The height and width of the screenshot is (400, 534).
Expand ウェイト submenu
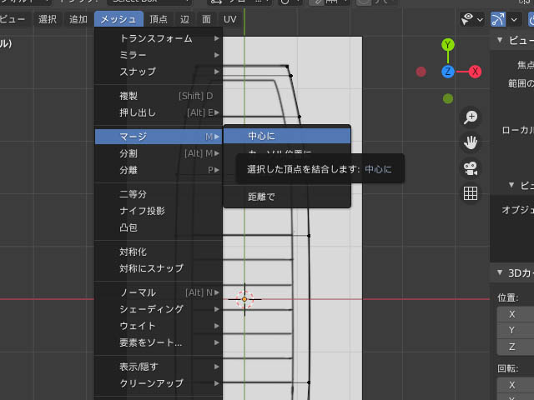click(x=159, y=326)
